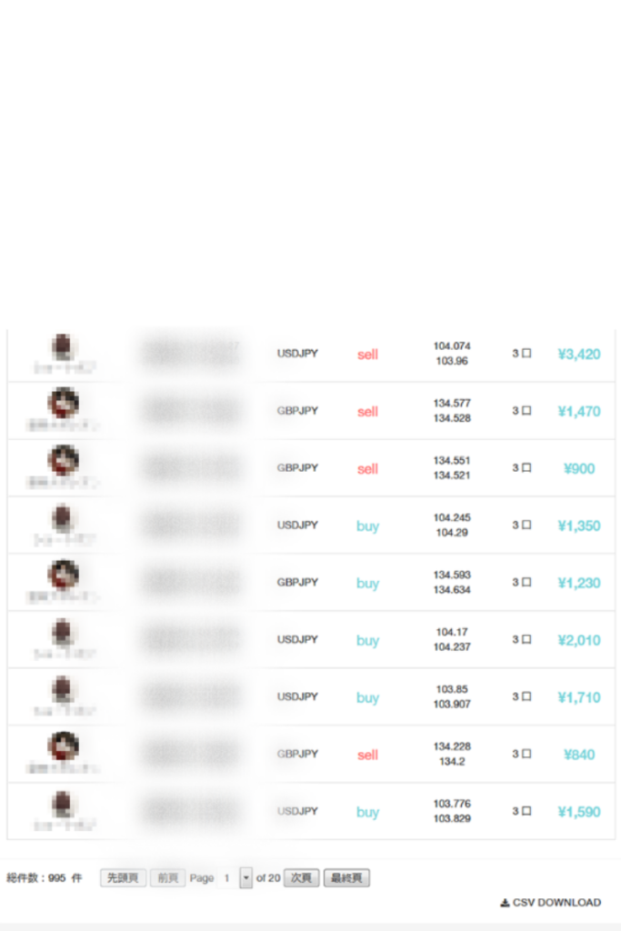Click the ¥1,590 profit amount

579,813
